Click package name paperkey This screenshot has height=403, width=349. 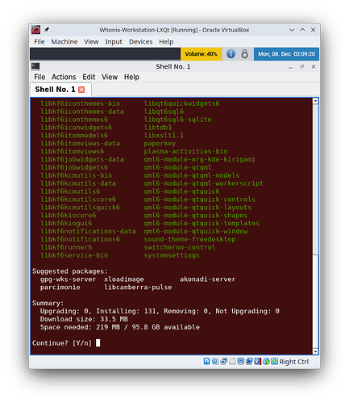pyautogui.click(x=160, y=144)
